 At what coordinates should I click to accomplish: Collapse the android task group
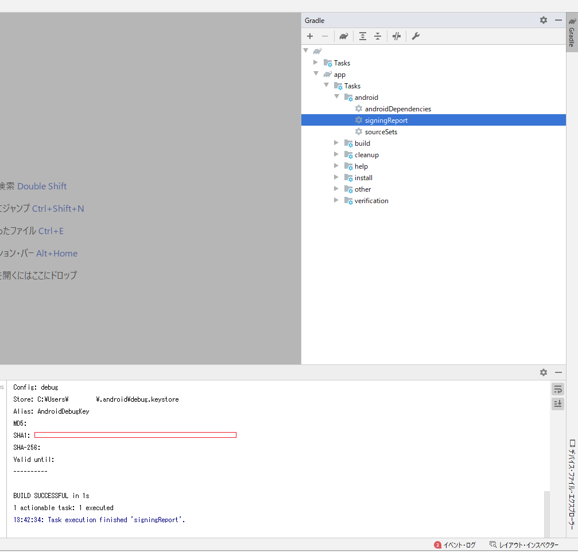(336, 96)
